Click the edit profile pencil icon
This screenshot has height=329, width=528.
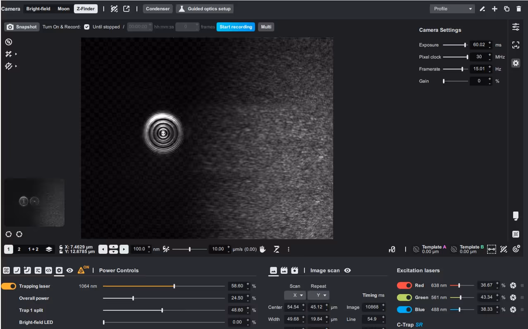482,9
